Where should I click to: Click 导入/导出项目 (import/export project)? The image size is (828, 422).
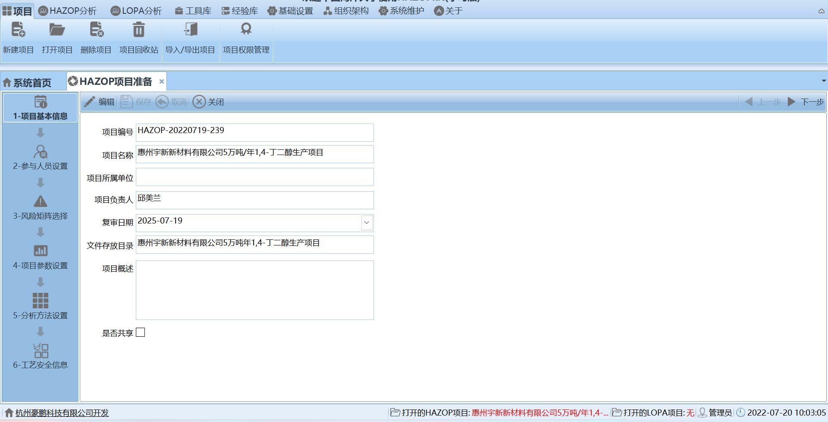(x=190, y=38)
